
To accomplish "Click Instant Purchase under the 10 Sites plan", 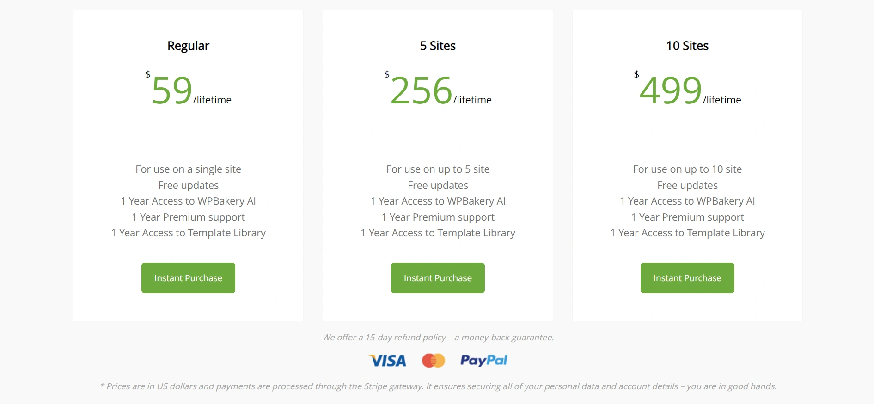I will 687,277.
